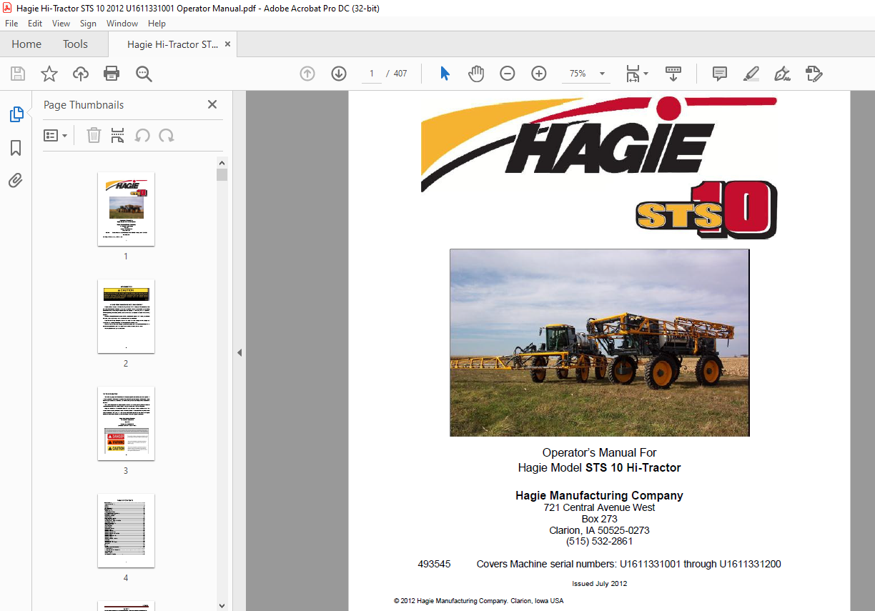Collapse the navigation pane arrow
This screenshot has height=611, width=875.
[239, 352]
